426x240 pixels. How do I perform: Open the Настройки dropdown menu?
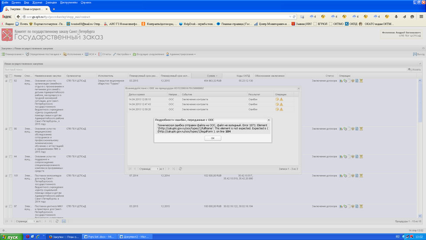(x=122, y=54)
